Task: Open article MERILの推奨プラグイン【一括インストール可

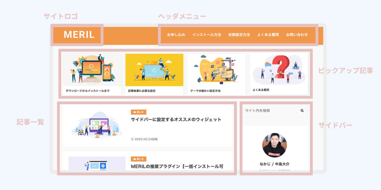Action: point(177,167)
